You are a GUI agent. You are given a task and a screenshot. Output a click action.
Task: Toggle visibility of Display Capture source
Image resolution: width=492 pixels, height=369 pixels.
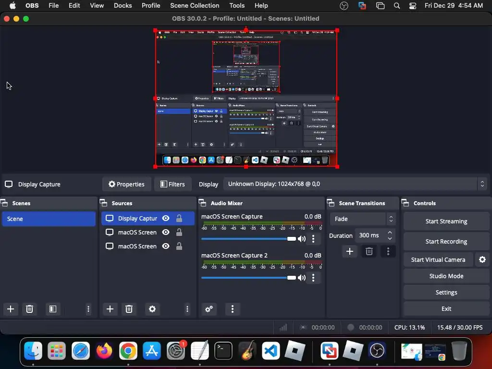click(166, 219)
